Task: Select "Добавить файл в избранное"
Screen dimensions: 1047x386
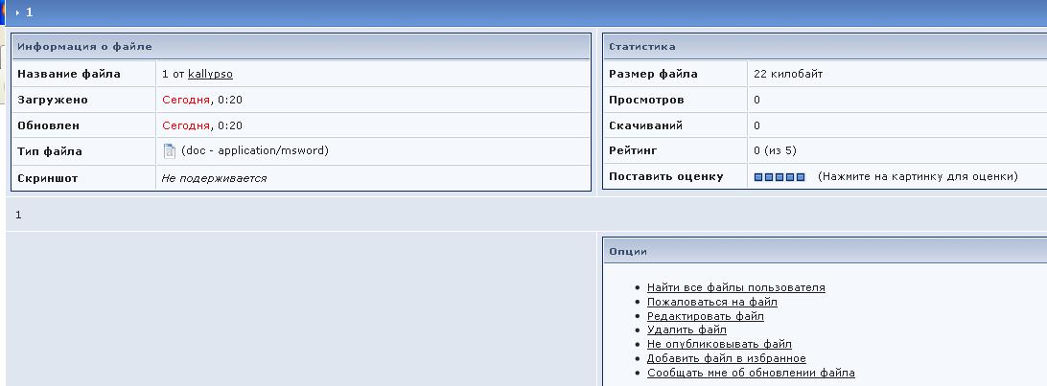Action: click(726, 358)
